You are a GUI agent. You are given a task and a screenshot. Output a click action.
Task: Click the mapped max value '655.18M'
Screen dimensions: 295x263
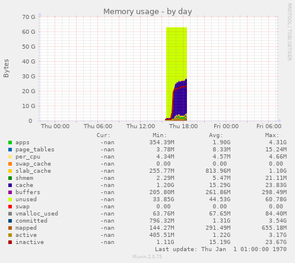pos(274,228)
